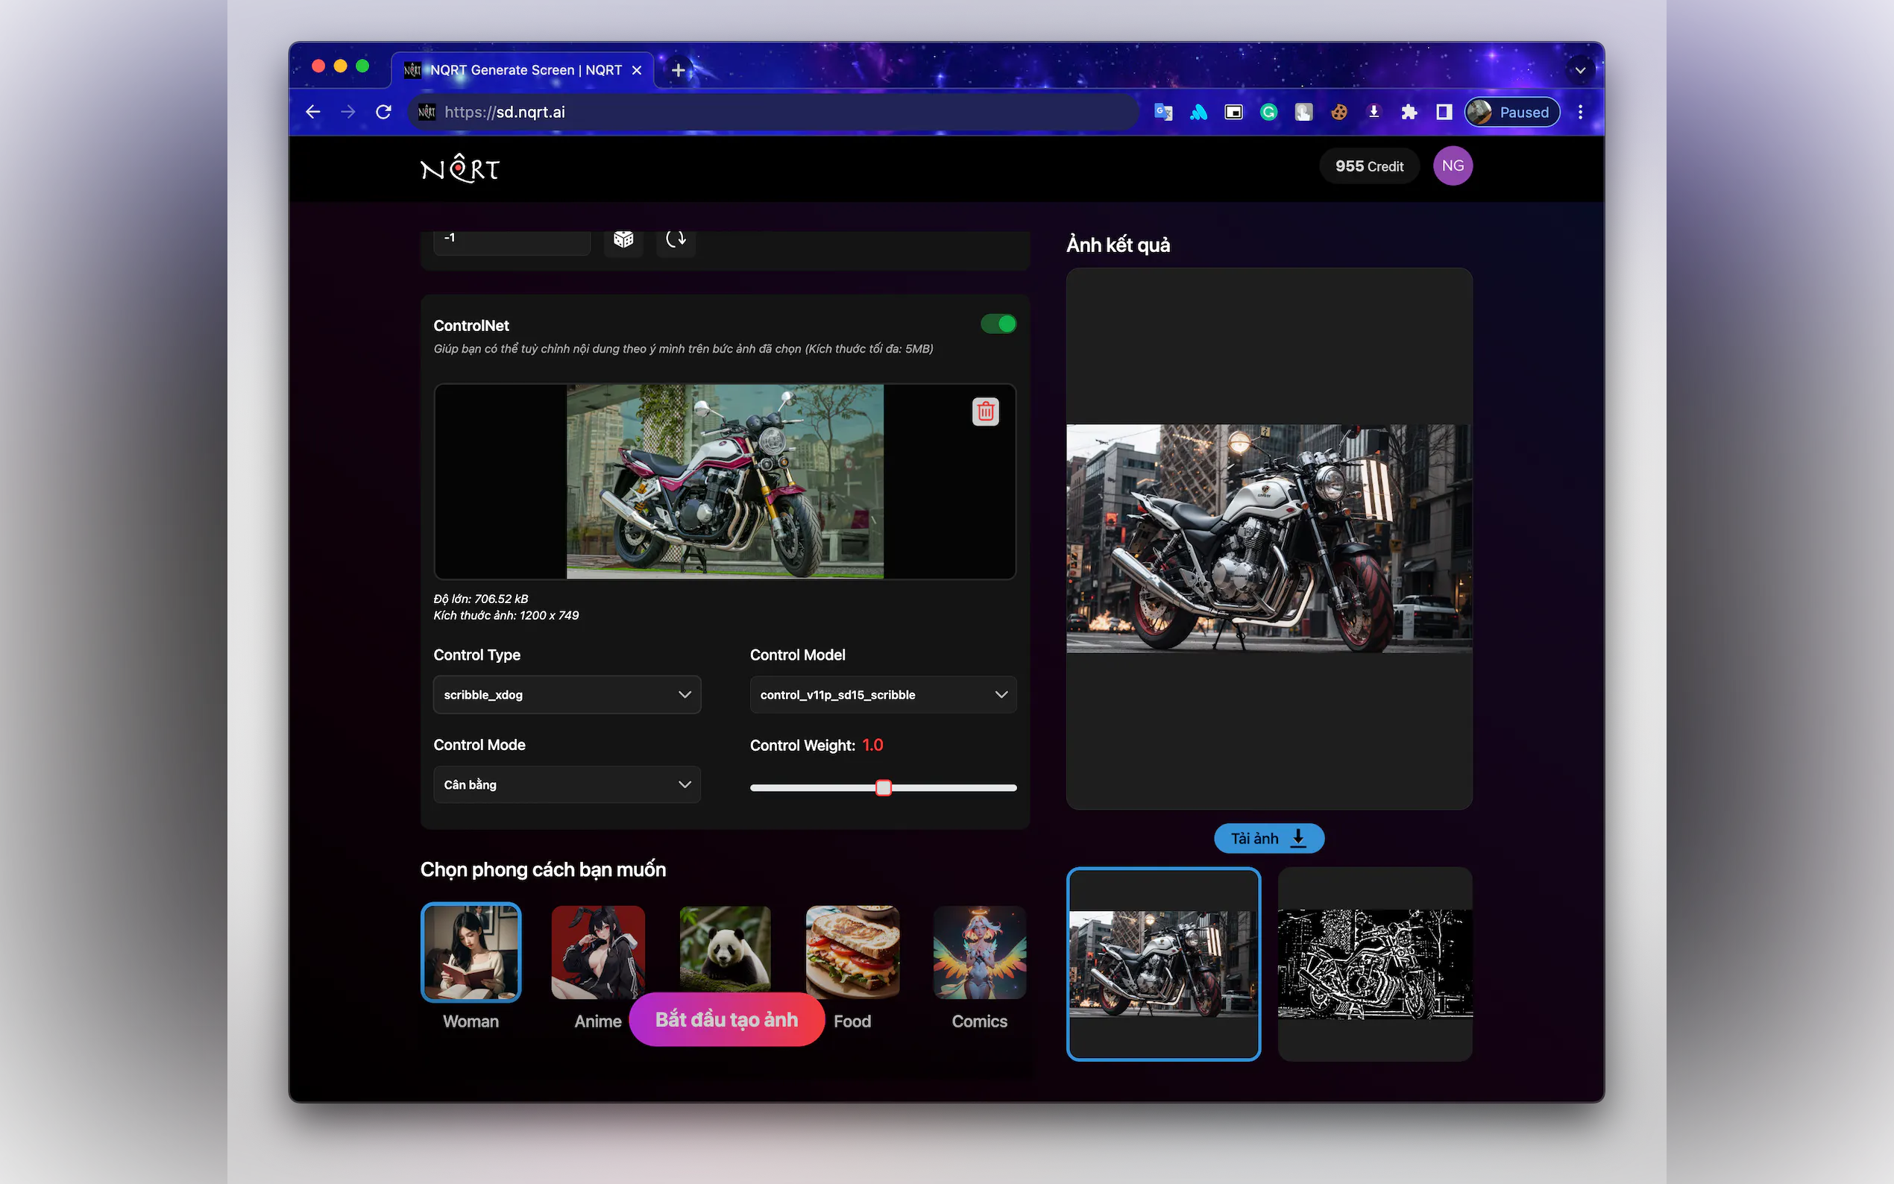The image size is (1894, 1184).
Task: Click the Tải ảnh download button
Action: (x=1268, y=839)
